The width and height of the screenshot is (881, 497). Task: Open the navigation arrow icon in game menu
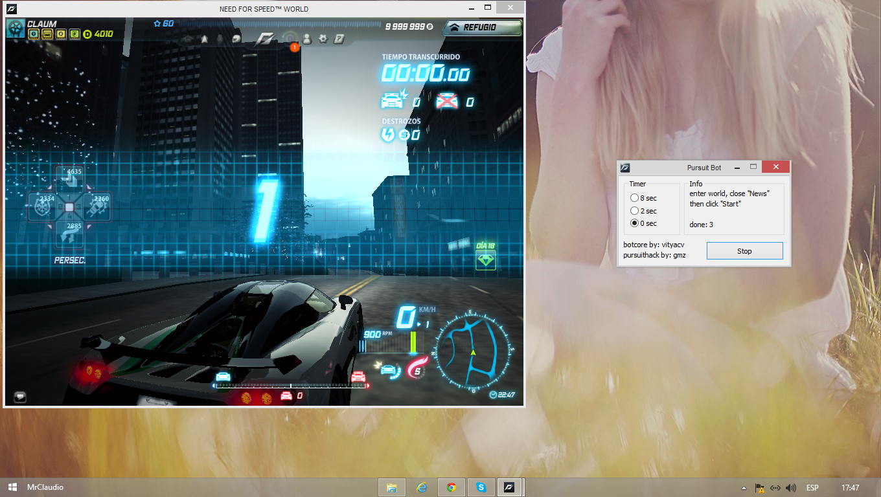(204, 39)
